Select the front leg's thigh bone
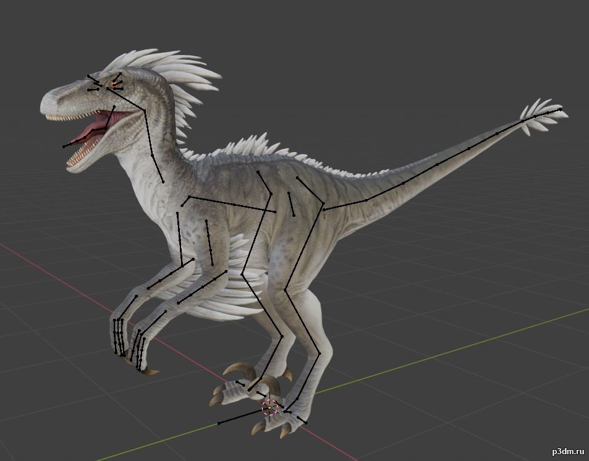 pos(256,234)
